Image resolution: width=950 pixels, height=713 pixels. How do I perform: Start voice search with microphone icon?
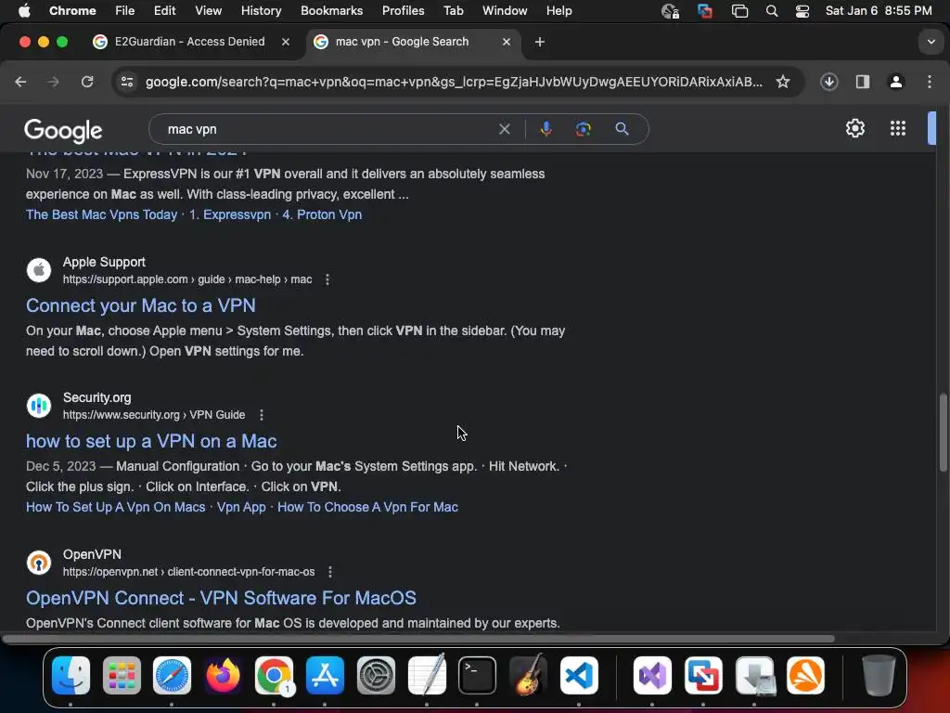(x=546, y=128)
